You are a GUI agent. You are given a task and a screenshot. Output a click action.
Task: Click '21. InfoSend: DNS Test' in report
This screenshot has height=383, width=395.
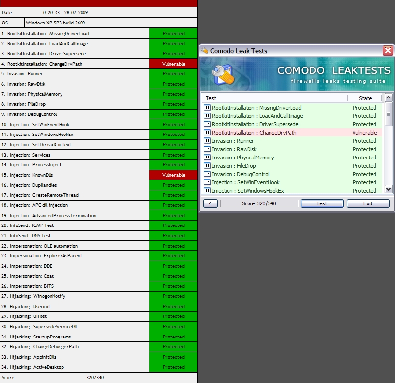[x=26, y=235]
